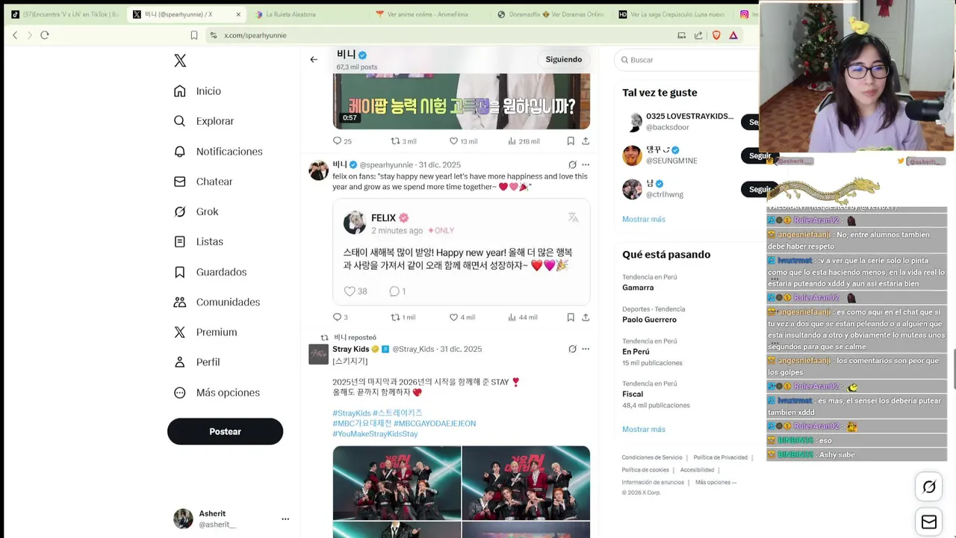956x538 pixels.
Task: Share the video post
Action: point(586,140)
